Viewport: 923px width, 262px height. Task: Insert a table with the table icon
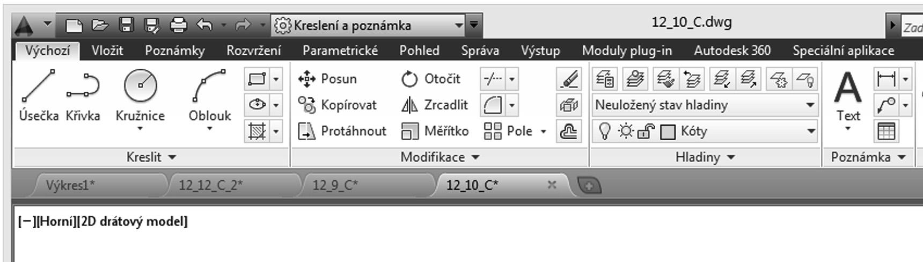[x=886, y=132]
